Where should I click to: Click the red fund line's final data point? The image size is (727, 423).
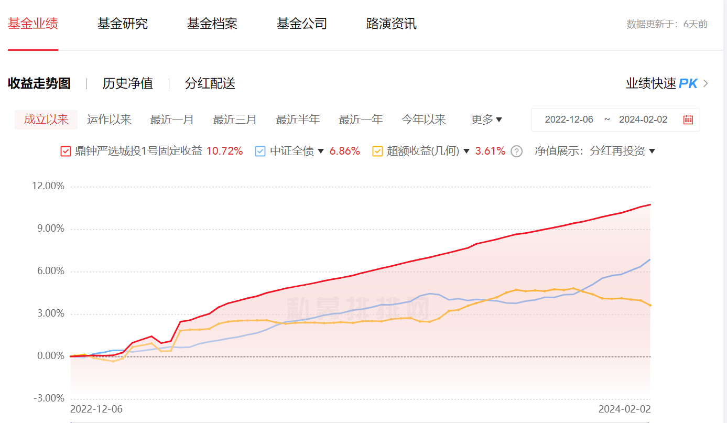(x=650, y=204)
